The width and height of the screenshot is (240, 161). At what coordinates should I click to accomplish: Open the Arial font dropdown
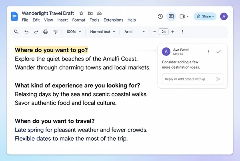point(134,32)
